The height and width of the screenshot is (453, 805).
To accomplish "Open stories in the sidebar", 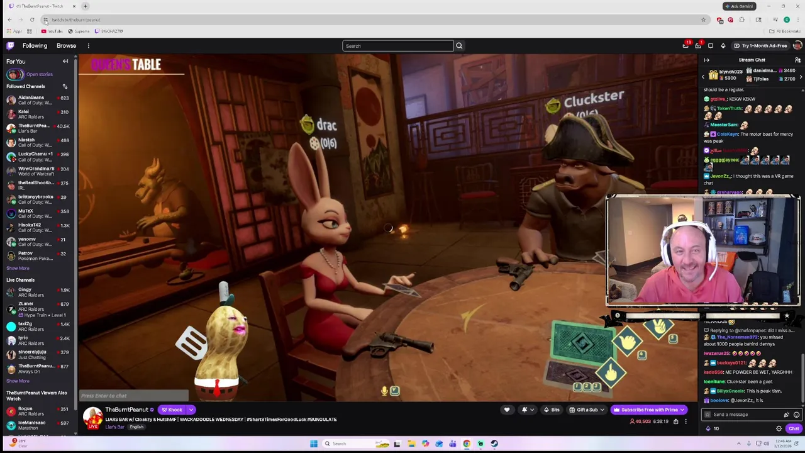I will [x=38, y=74].
